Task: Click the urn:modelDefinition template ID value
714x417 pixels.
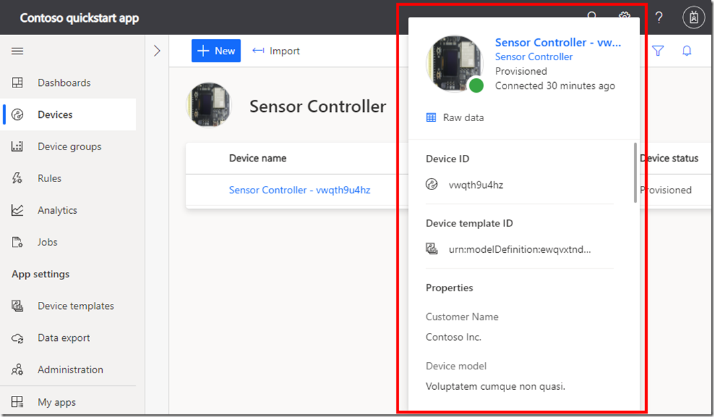Action: click(520, 249)
